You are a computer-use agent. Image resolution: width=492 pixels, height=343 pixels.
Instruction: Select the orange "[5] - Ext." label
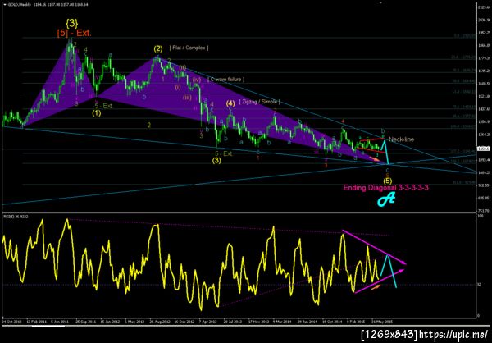75,33
